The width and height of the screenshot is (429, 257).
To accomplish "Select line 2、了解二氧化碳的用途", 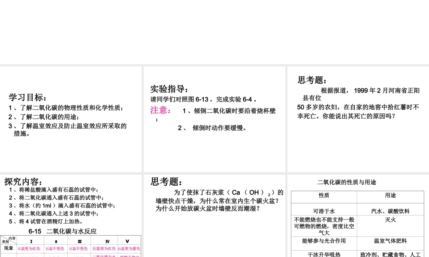I will click(44, 117).
